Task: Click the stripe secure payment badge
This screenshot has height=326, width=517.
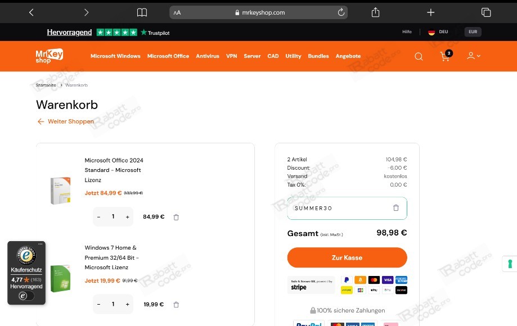Action: pyautogui.click(x=311, y=285)
